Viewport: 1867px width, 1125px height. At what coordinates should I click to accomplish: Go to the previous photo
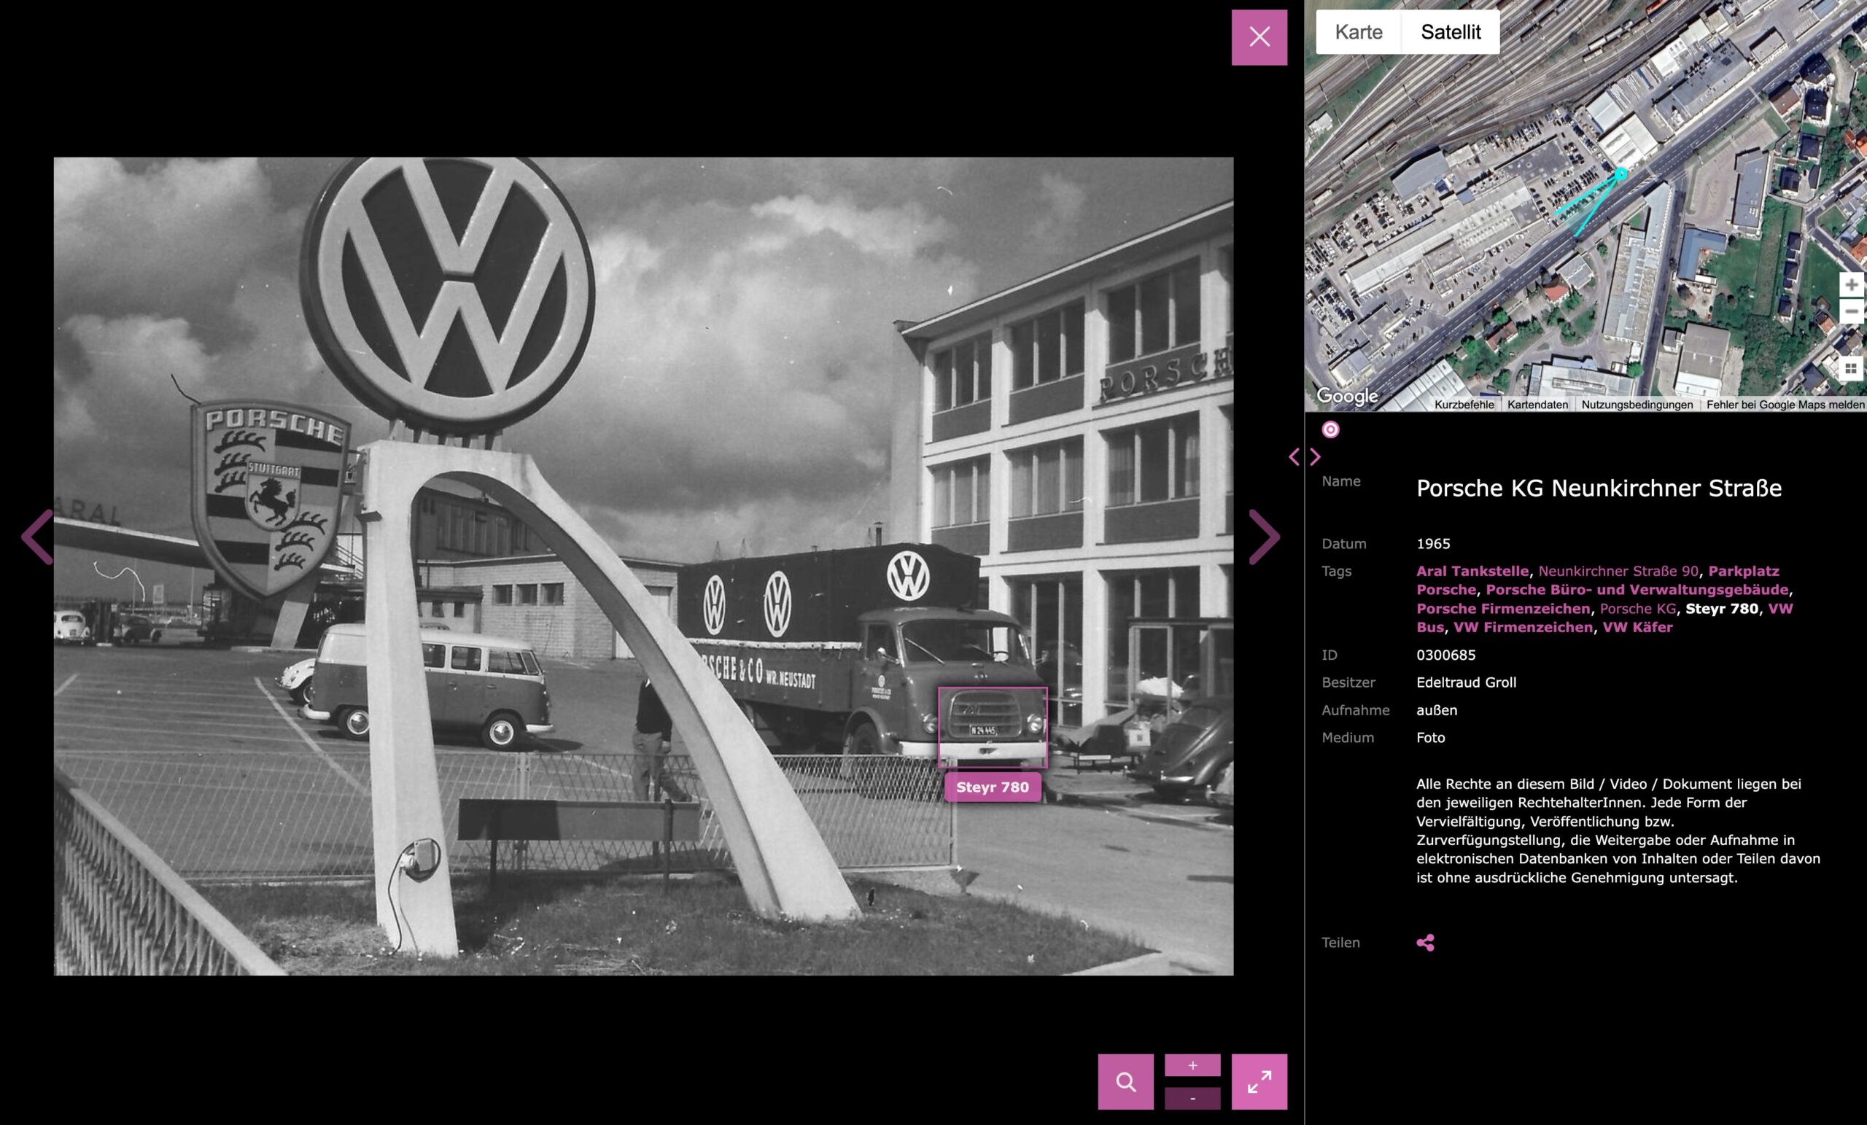point(37,537)
